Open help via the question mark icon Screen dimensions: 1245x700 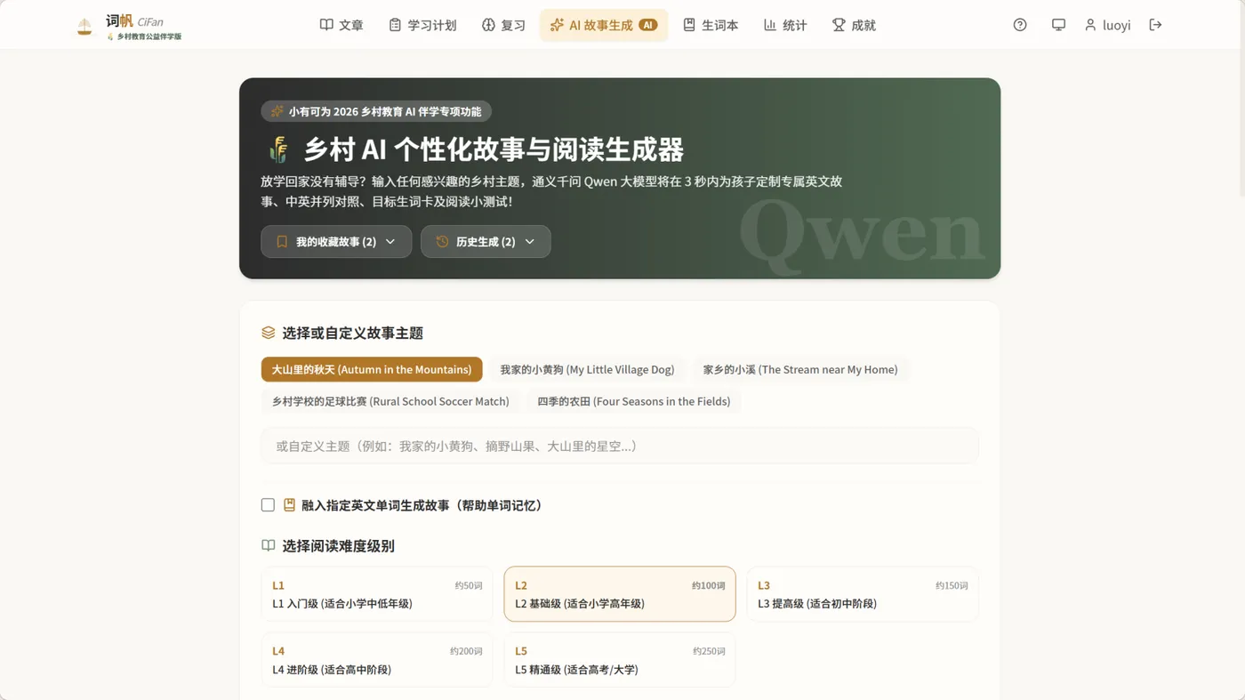(x=1020, y=25)
